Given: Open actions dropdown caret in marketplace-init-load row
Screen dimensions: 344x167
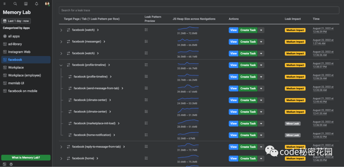Looking at the screenshot, I should [261, 123].
